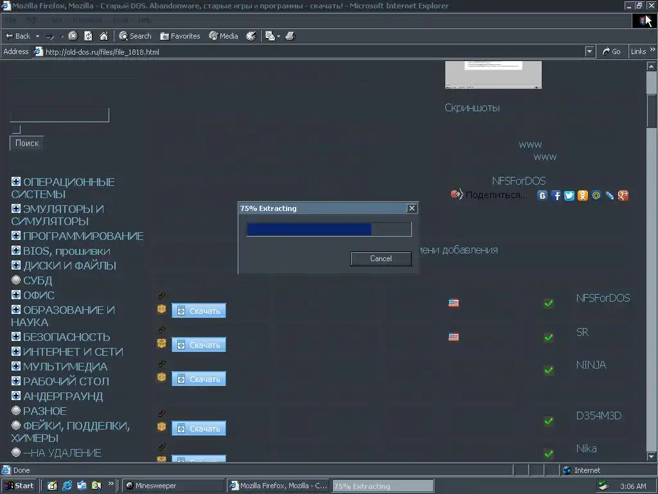Open the РАЗНОЕ category link
The width and height of the screenshot is (658, 494).
45,411
